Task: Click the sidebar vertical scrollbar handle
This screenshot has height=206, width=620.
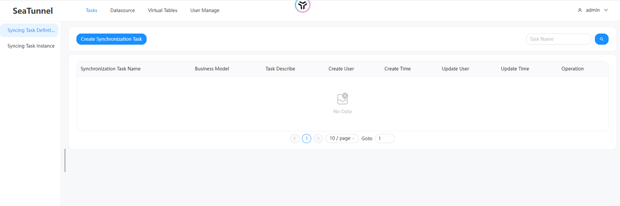Action: coord(65,160)
